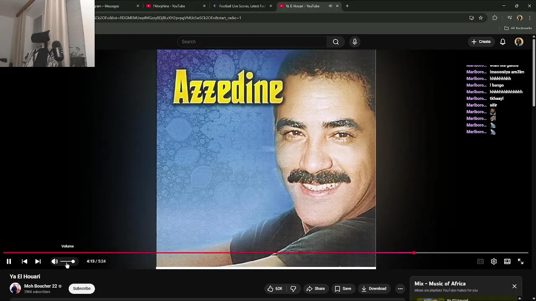Switch to theater mode

(x=507, y=261)
